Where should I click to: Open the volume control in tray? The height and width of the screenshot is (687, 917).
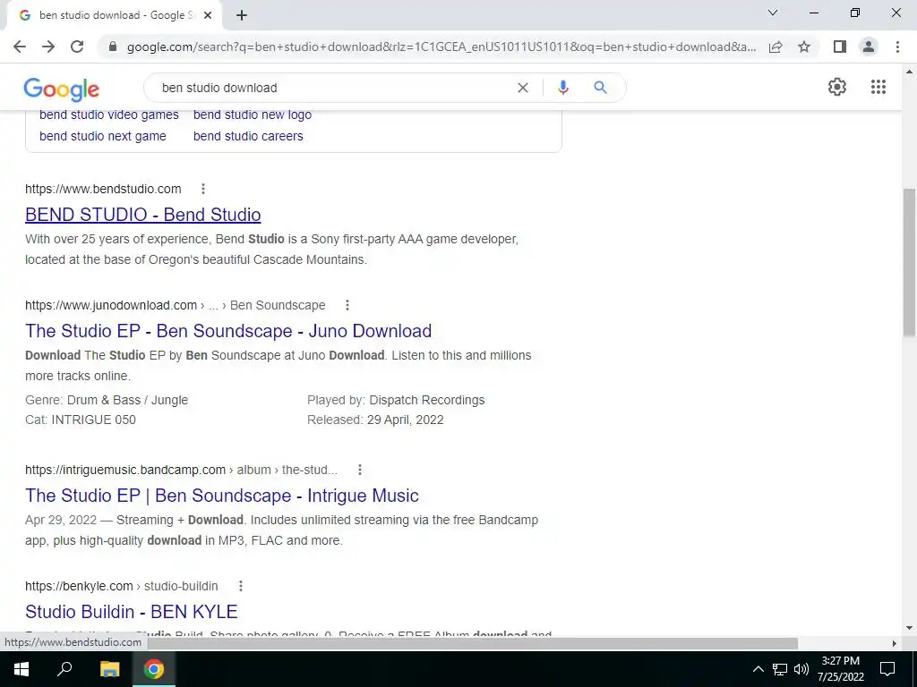click(x=801, y=669)
